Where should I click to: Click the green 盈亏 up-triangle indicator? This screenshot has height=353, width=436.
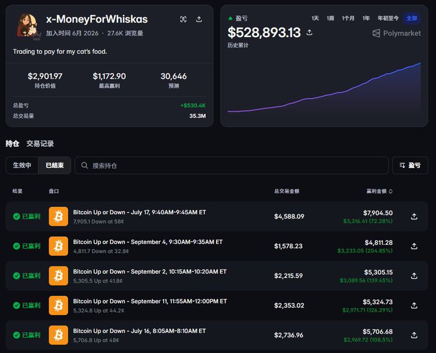(x=230, y=19)
